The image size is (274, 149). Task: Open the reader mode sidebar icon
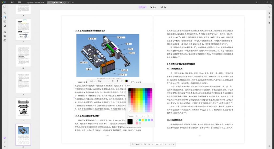pos(5,7)
